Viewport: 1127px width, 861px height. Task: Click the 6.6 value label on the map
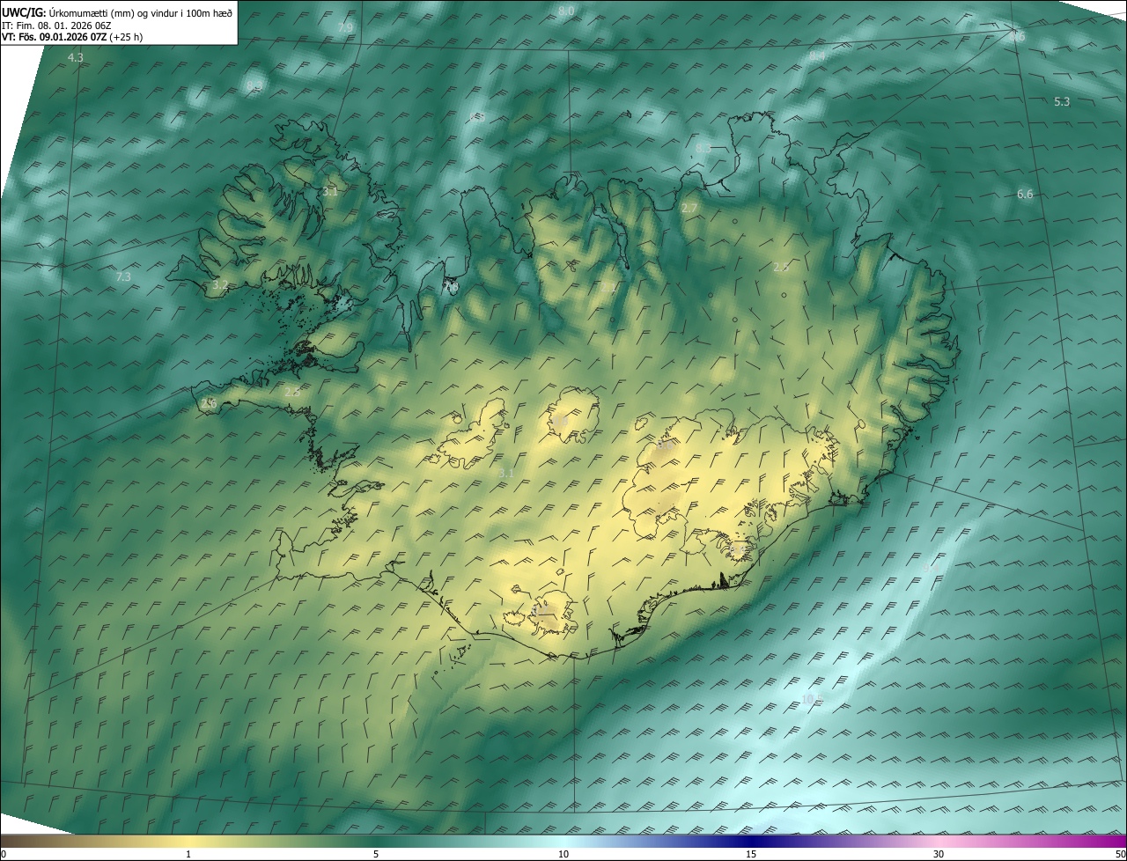pos(1025,194)
